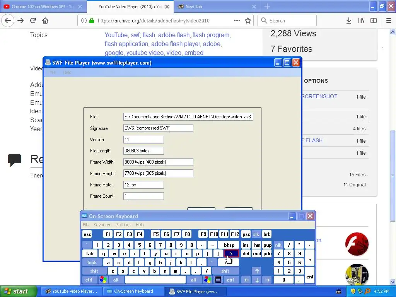The width and height of the screenshot is (396, 297).
Task: Open On-Screen Keyboard Keyboard menu
Action: [102, 225]
